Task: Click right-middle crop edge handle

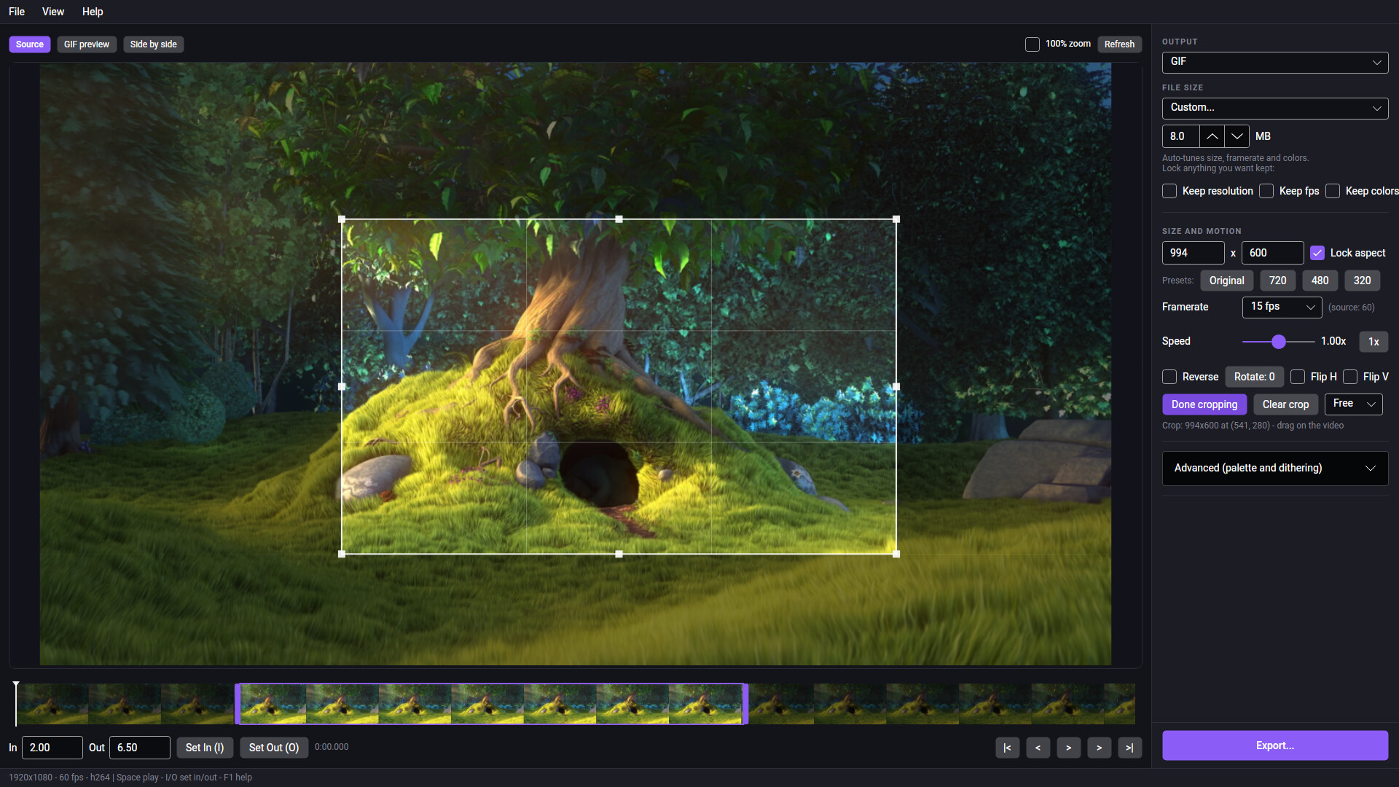Action: [896, 387]
